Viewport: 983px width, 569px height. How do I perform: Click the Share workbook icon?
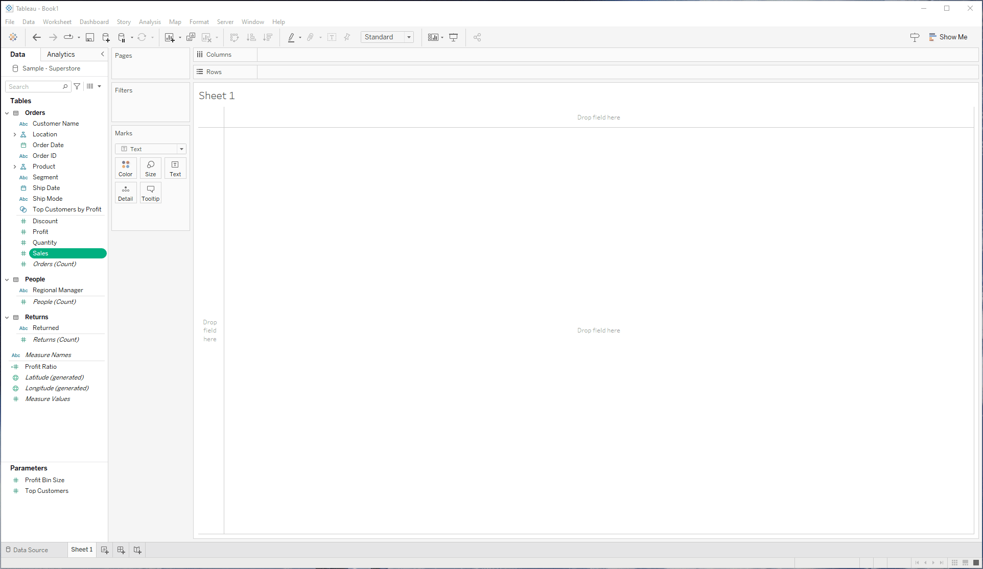477,37
